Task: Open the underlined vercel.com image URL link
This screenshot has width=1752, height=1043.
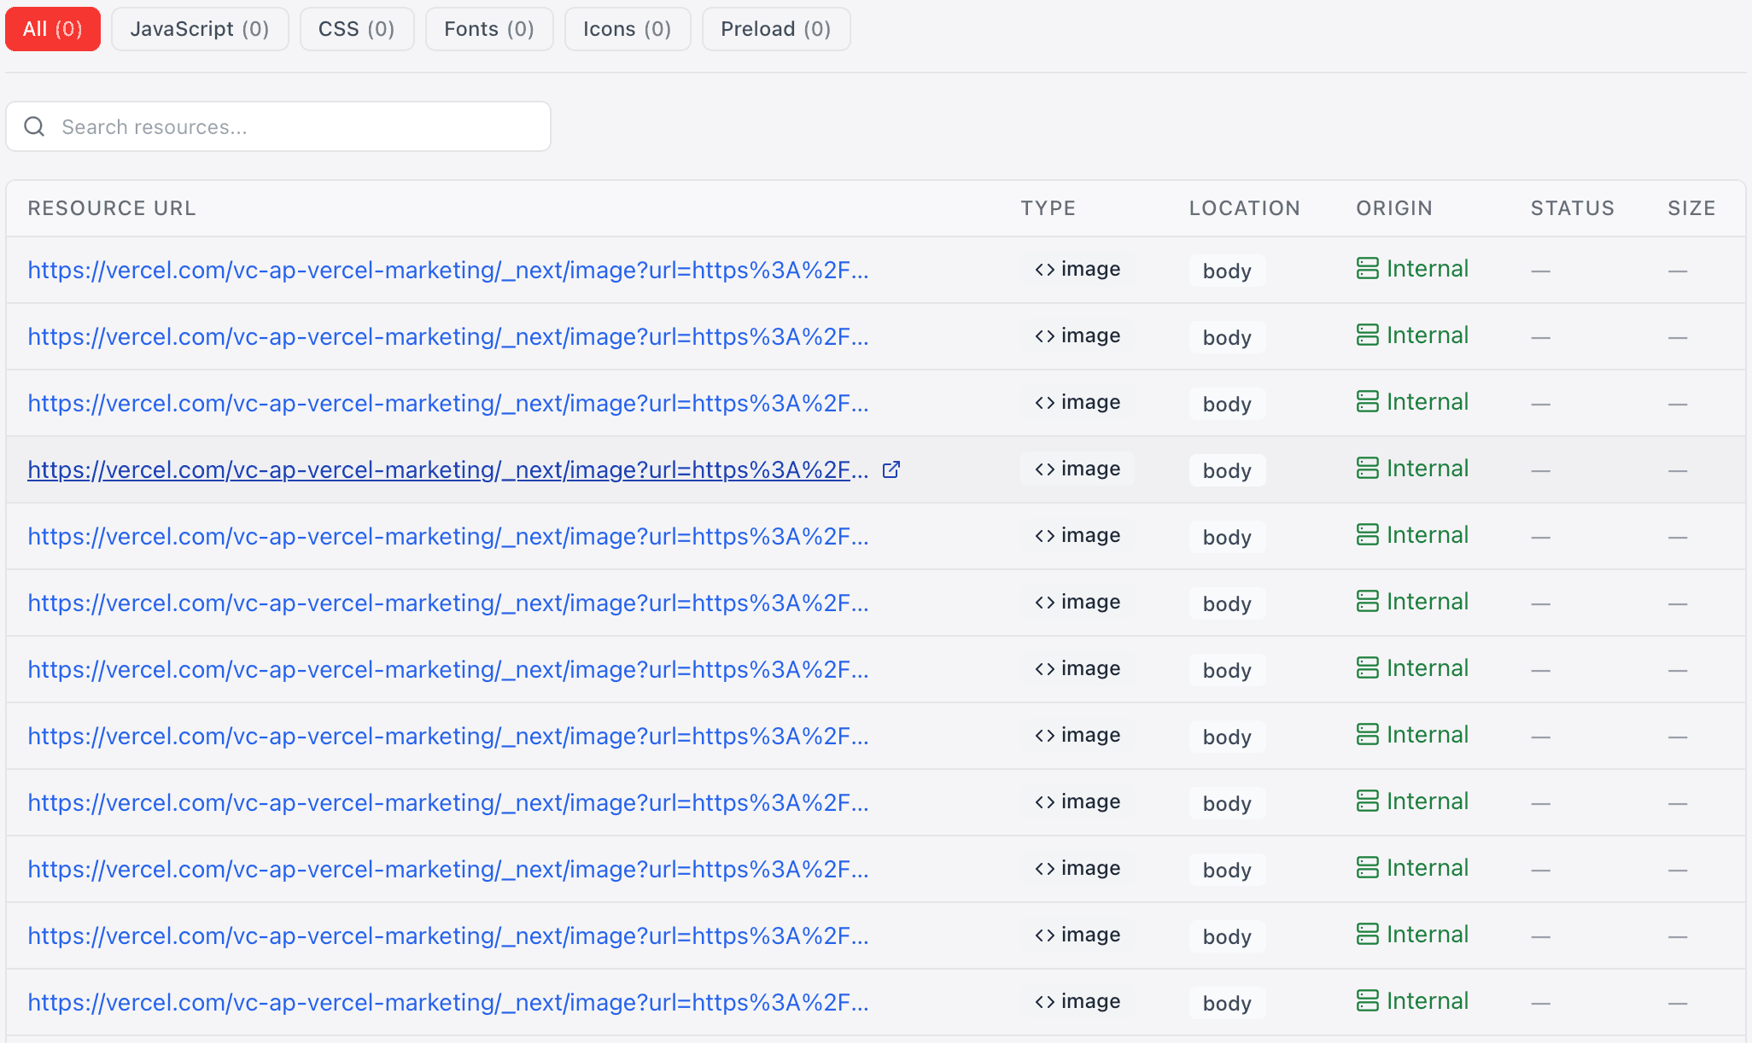Action: [447, 470]
